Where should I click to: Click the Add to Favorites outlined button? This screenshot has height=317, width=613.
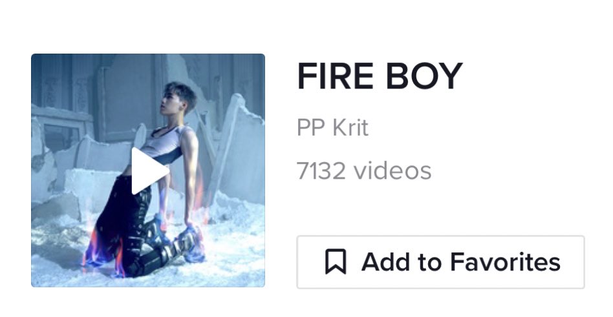(440, 262)
